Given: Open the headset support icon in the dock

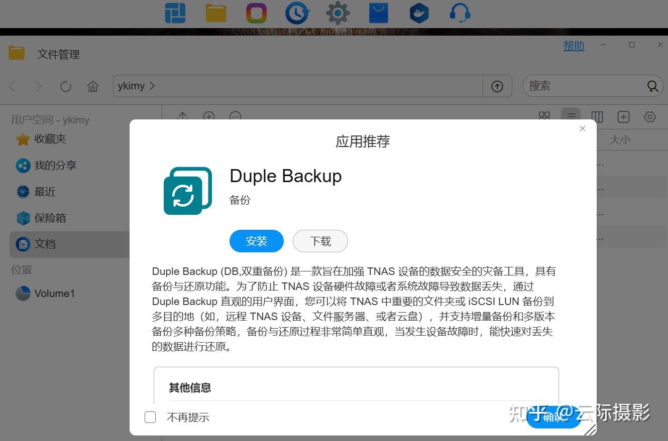Looking at the screenshot, I should [460, 13].
